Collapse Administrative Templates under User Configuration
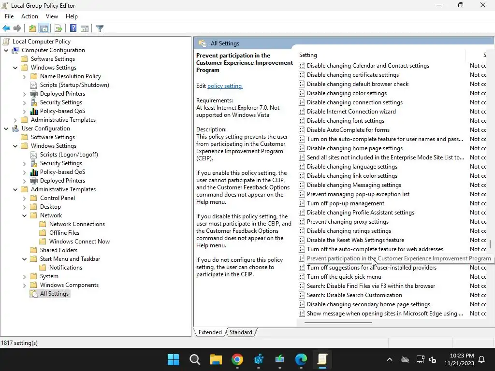 15,189
